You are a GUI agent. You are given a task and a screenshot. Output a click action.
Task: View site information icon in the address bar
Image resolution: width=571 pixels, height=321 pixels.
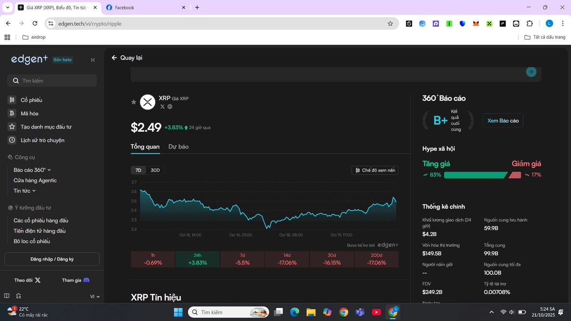[51, 23]
